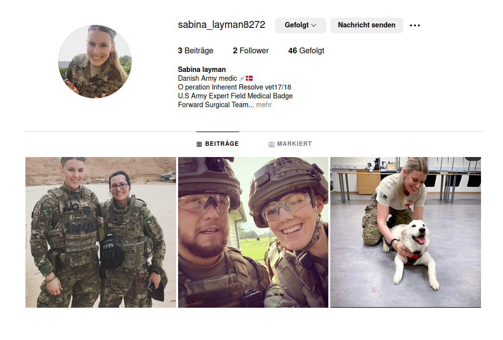503x340 pixels.
Task: Open the helmet selfie post
Action: coord(253,232)
